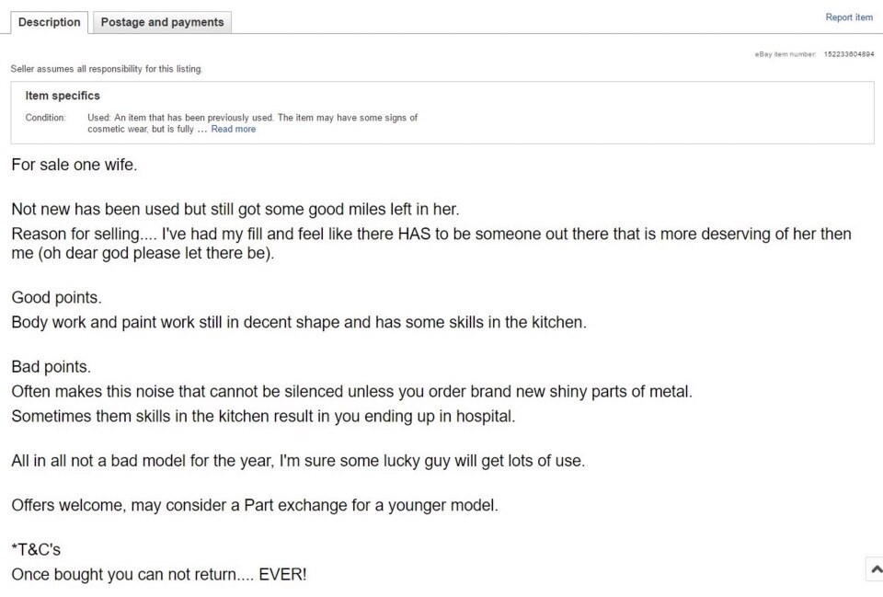
Task: Click the 'Once bought you can not return' line
Action: point(159,575)
